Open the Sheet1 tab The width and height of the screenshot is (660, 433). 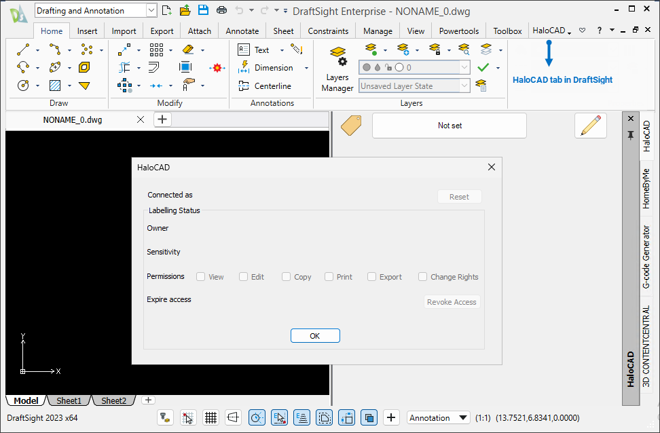pos(69,400)
